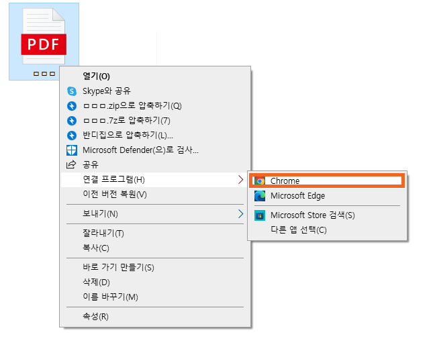Choose 다른 앱 선택(C)
The width and height of the screenshot is (433, 355).
tap(327, 230)
